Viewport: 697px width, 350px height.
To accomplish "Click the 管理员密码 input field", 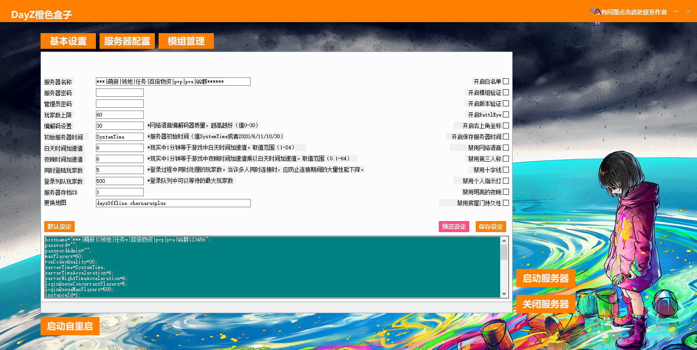I will [x=120, y=104].
